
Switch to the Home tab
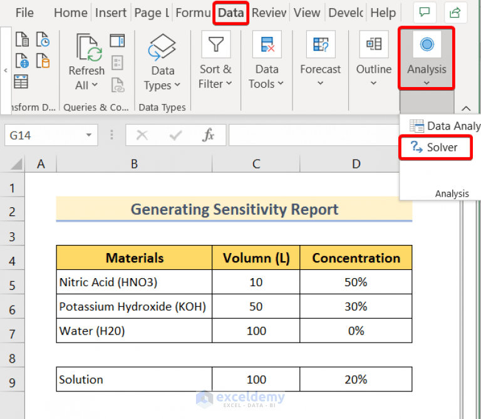pos(71,13)
